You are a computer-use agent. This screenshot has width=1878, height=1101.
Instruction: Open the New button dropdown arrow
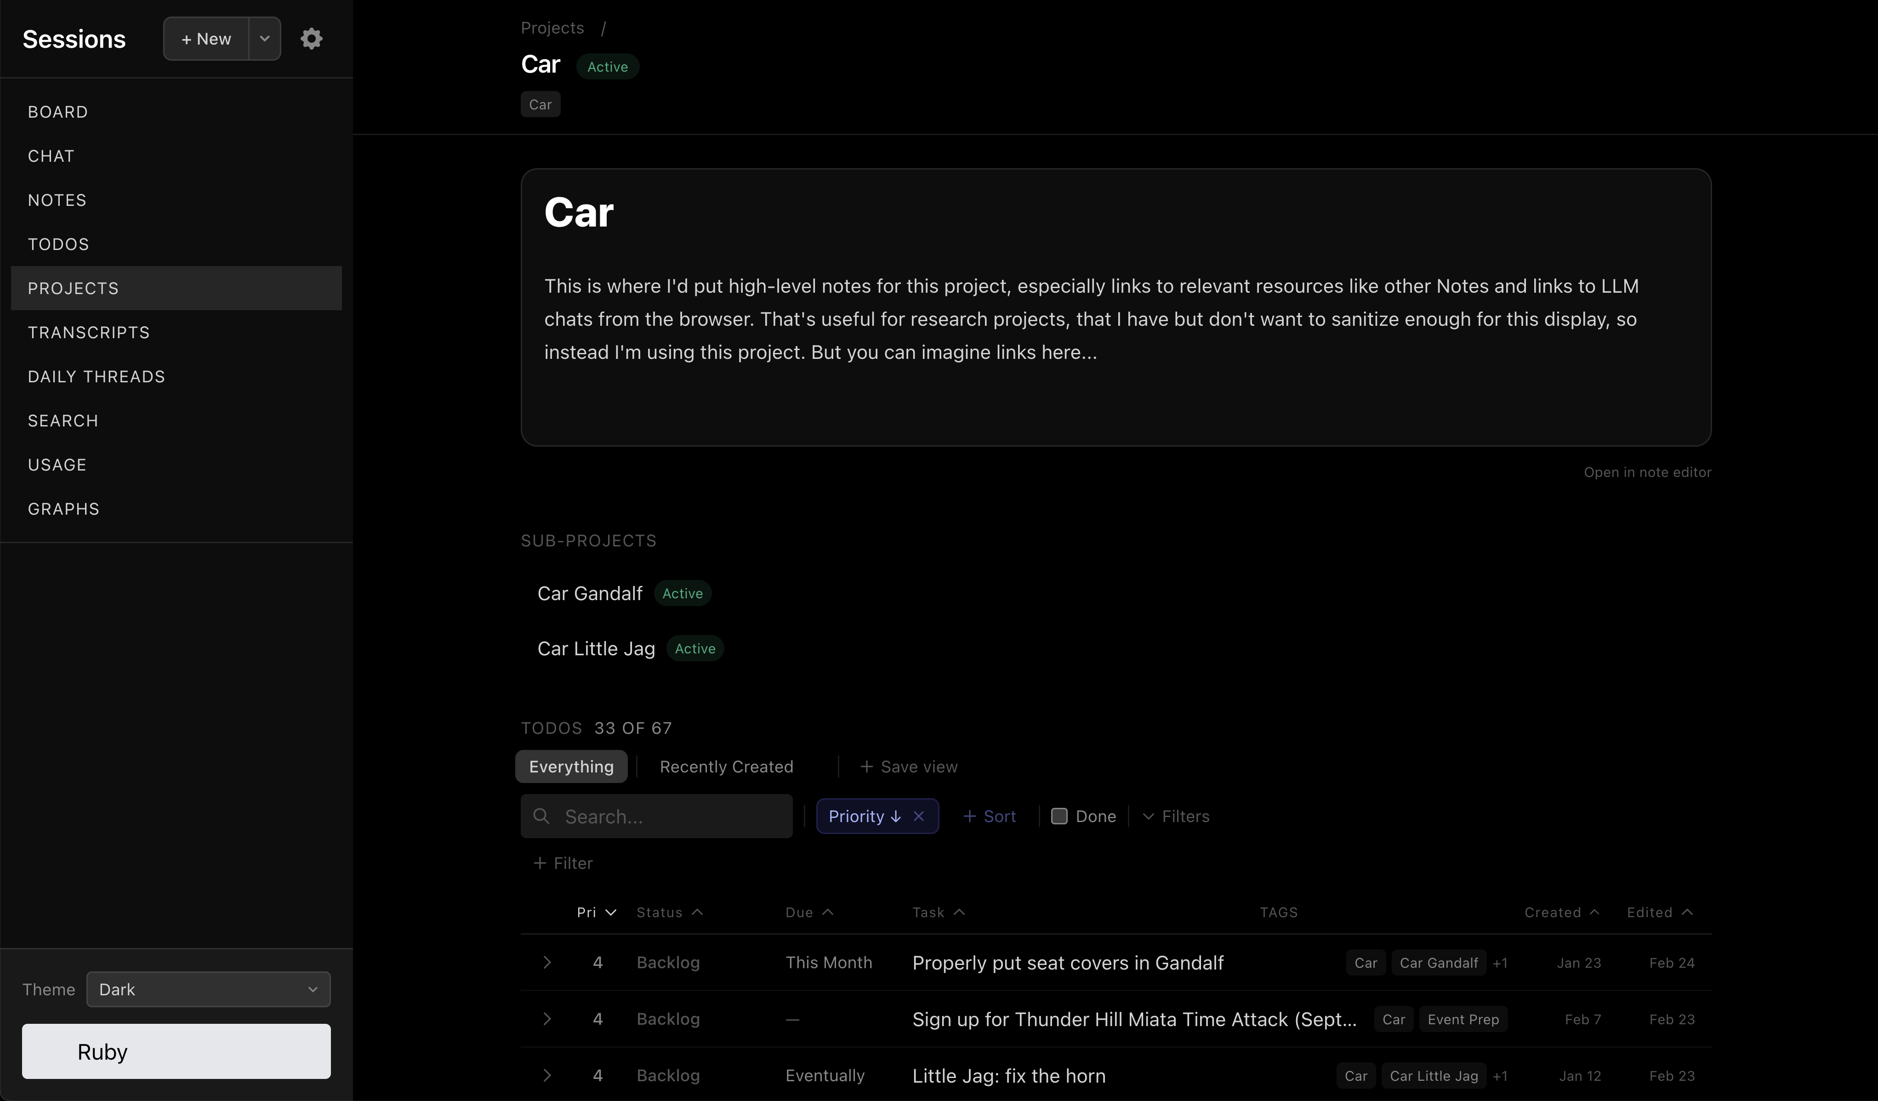pyautogui.click(x=265, y=39)
